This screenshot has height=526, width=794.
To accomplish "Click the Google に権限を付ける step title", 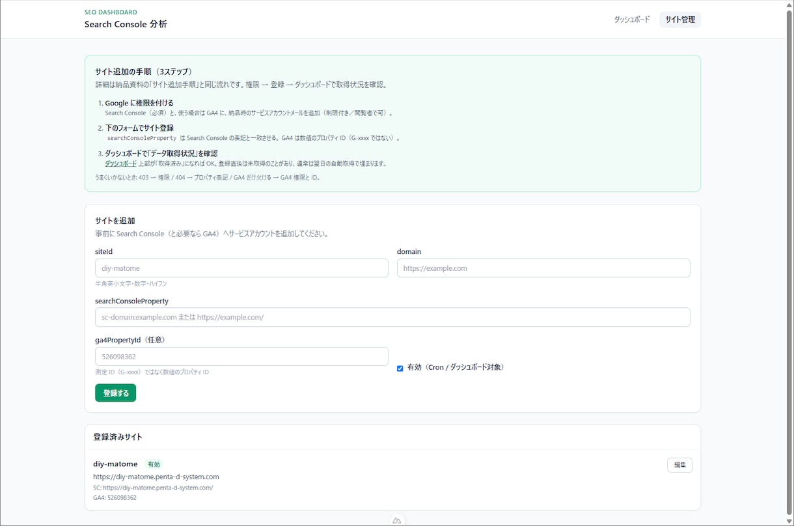I will pyautogui.click(x=139, y=103).
